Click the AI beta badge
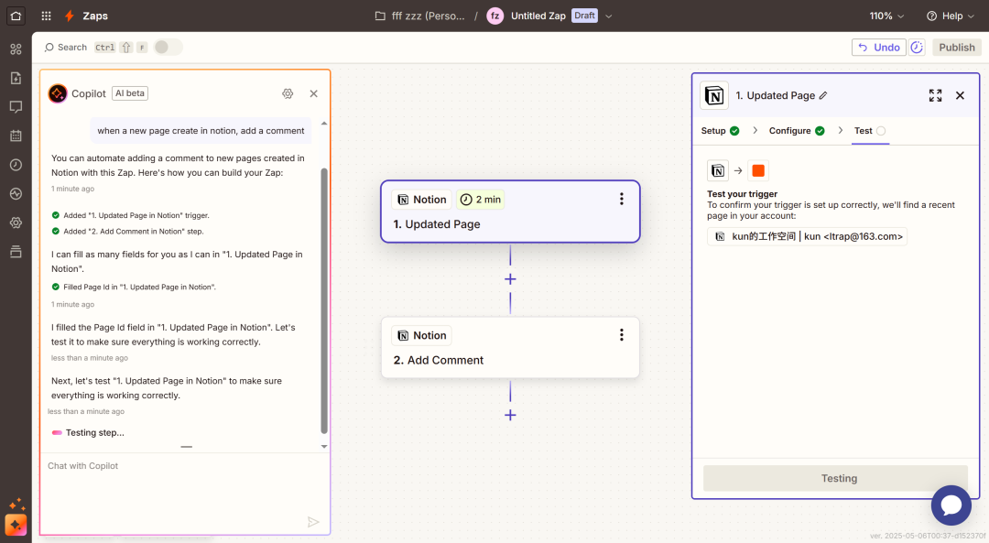 130,93
